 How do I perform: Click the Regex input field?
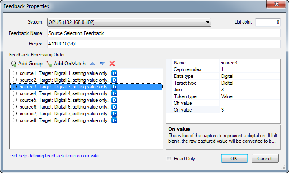163,44
